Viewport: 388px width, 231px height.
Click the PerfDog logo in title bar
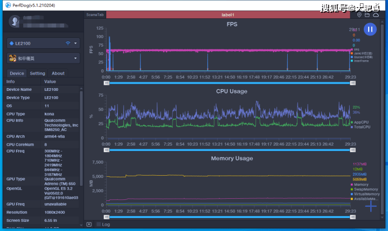[x=8, y=5]
